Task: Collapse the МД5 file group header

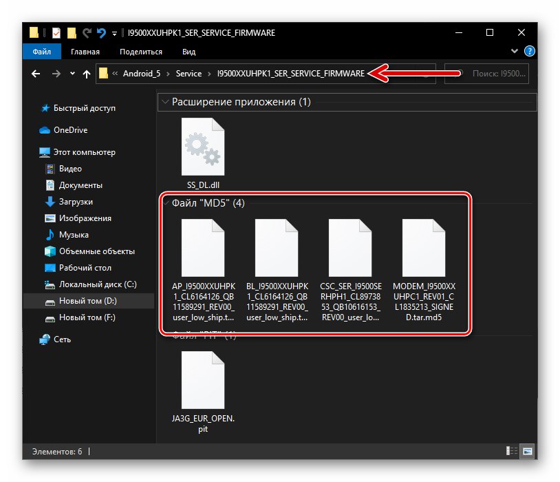Action: click(165, 203)
